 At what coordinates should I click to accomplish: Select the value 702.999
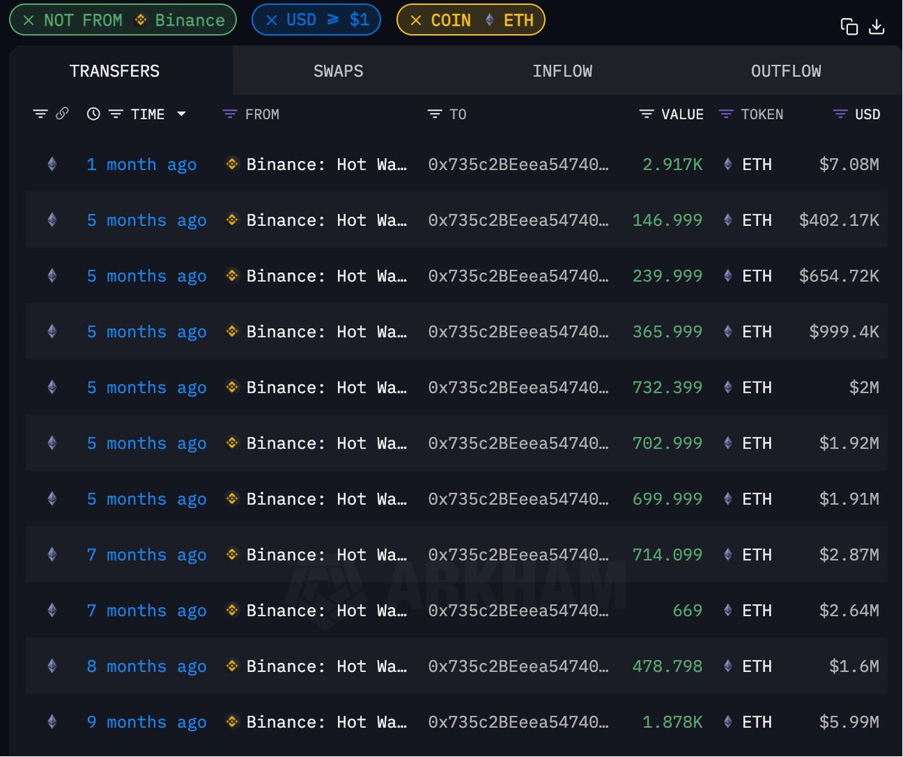click(667, 442)
